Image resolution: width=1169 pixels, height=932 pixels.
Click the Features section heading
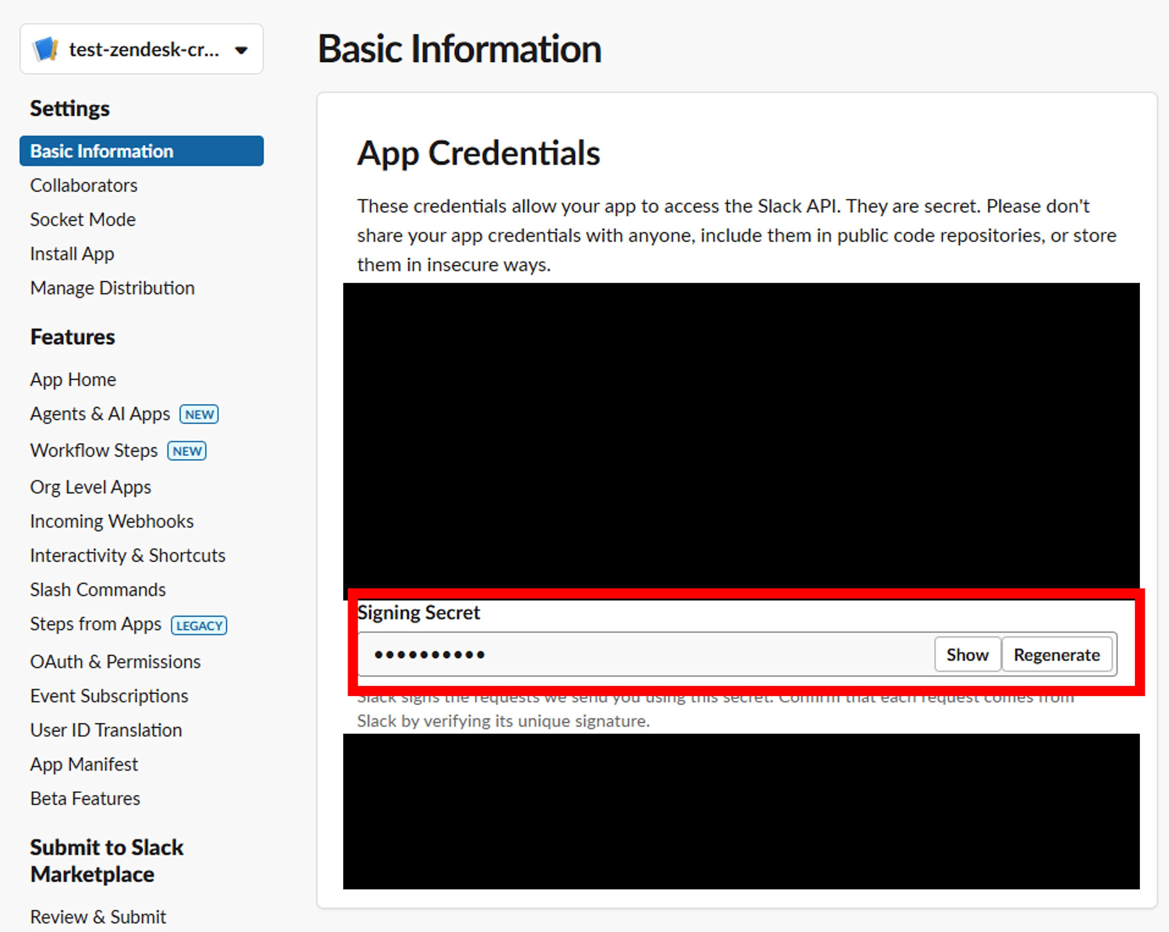coord(72,337)
